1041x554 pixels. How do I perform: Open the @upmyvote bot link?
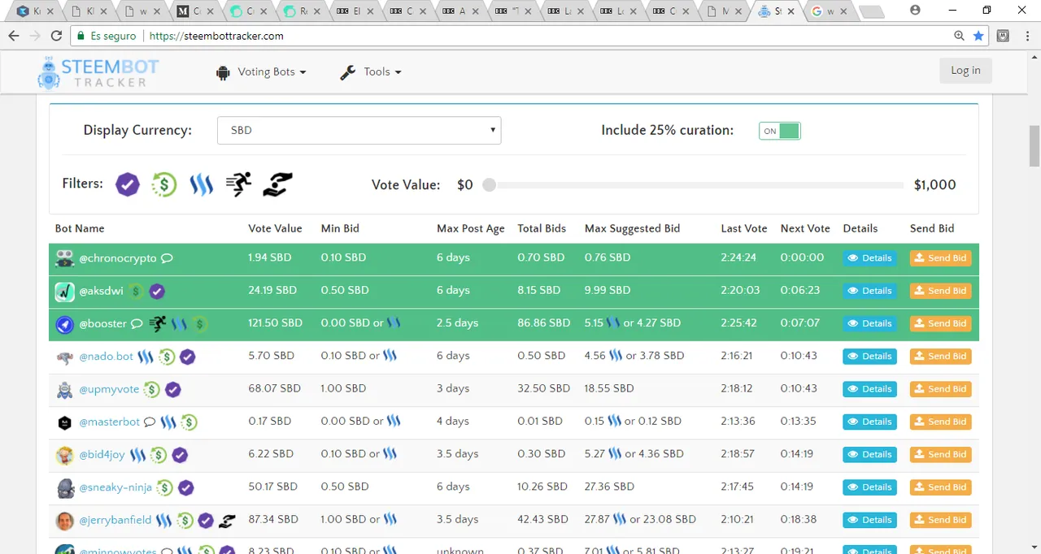tap(109, 389)
